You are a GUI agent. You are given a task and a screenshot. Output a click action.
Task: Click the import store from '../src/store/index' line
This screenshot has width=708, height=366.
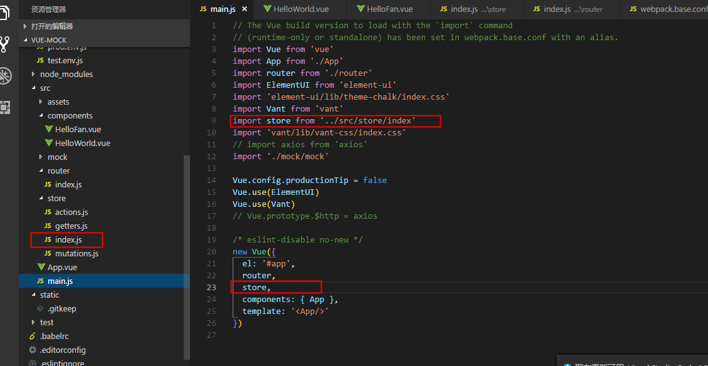click(324, 120)
